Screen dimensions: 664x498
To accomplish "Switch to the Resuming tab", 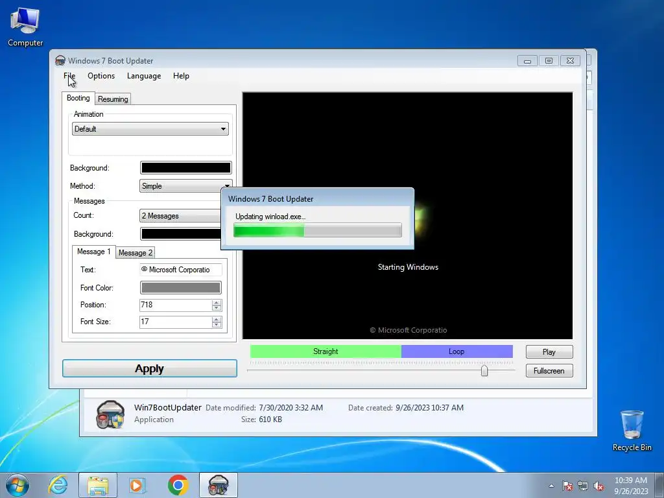I will [113, 99].
